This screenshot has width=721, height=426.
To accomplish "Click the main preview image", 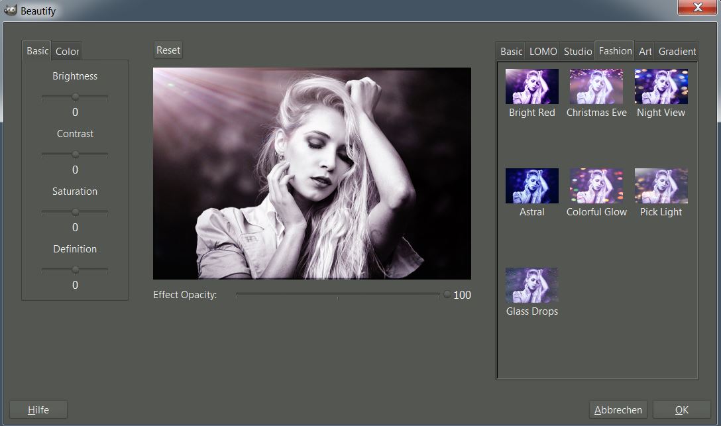I will point(311,174).
